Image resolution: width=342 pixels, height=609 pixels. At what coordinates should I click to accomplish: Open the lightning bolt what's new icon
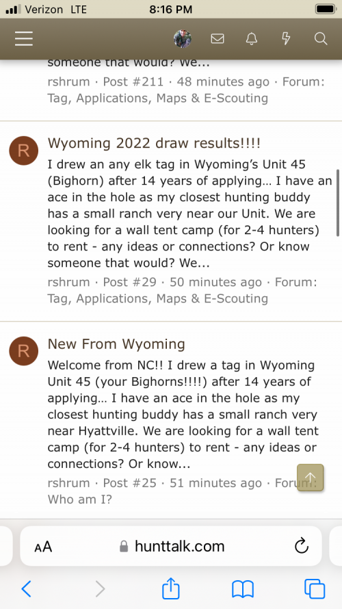tap(286, 38)
